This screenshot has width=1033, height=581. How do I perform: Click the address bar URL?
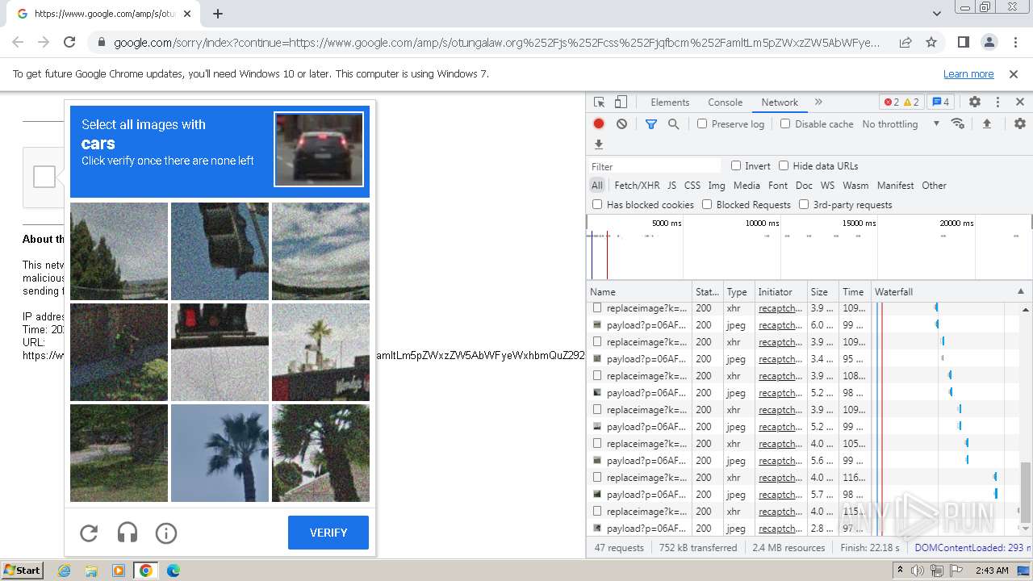pos(496,43)
